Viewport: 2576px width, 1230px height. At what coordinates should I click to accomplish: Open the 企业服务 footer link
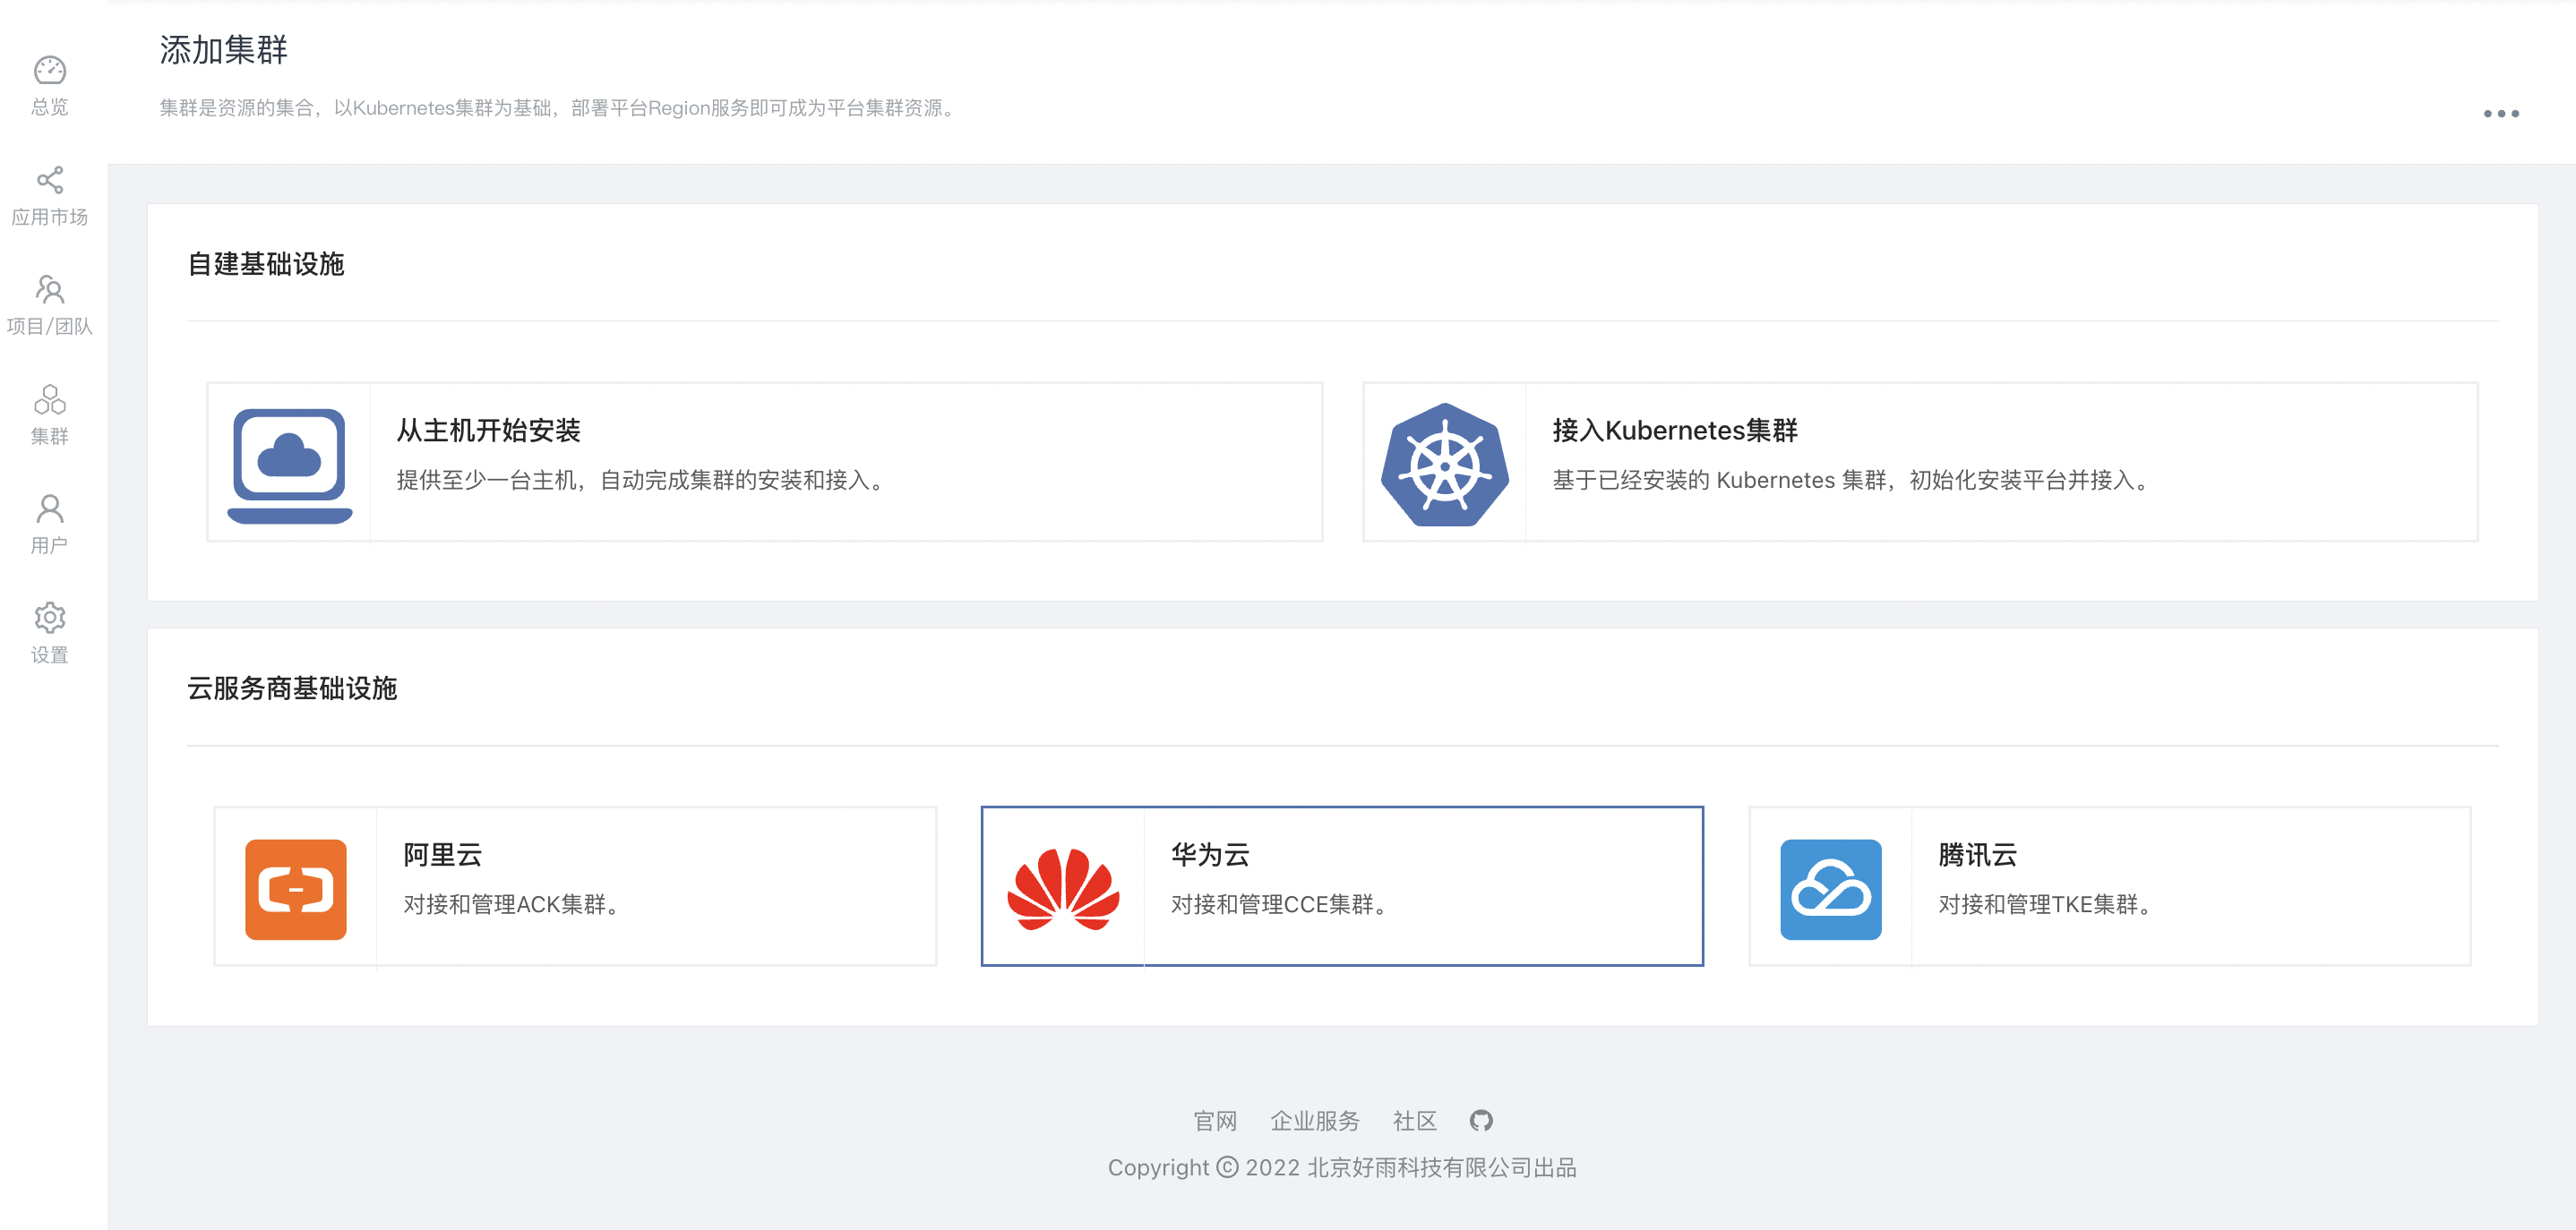[1315, 1121]
